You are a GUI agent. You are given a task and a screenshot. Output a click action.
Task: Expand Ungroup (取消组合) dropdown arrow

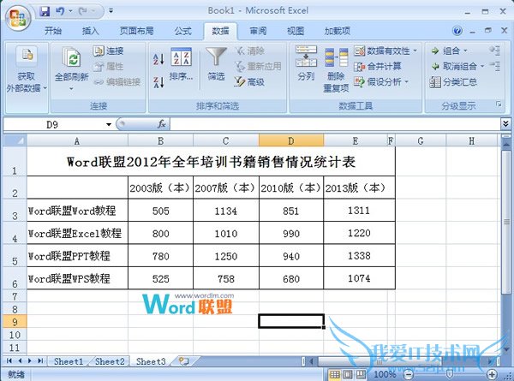tap(482, 67)
